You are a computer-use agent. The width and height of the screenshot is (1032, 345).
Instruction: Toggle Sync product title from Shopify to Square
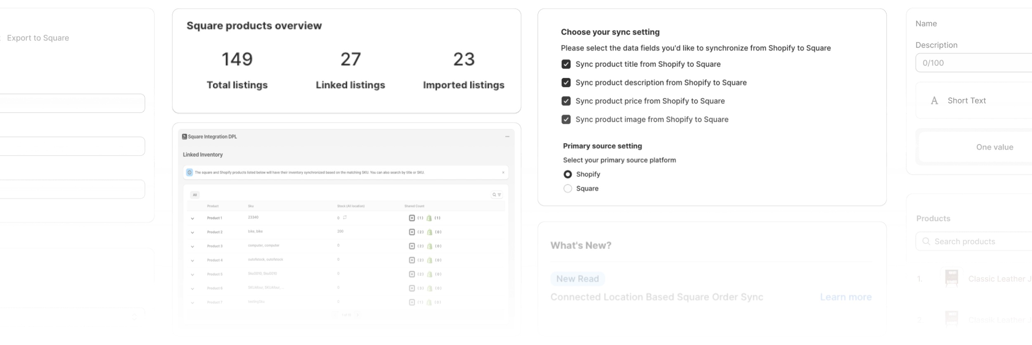566,64
